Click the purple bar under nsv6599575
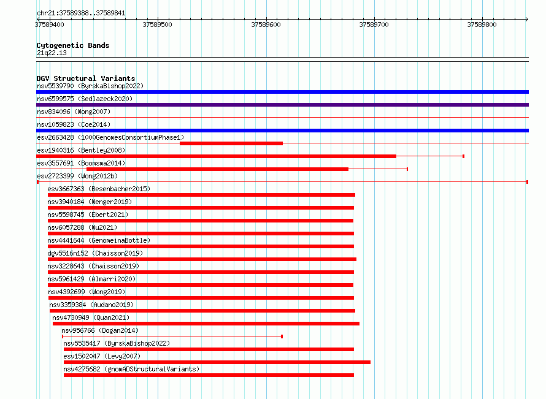546x399 pixels. 282,105
